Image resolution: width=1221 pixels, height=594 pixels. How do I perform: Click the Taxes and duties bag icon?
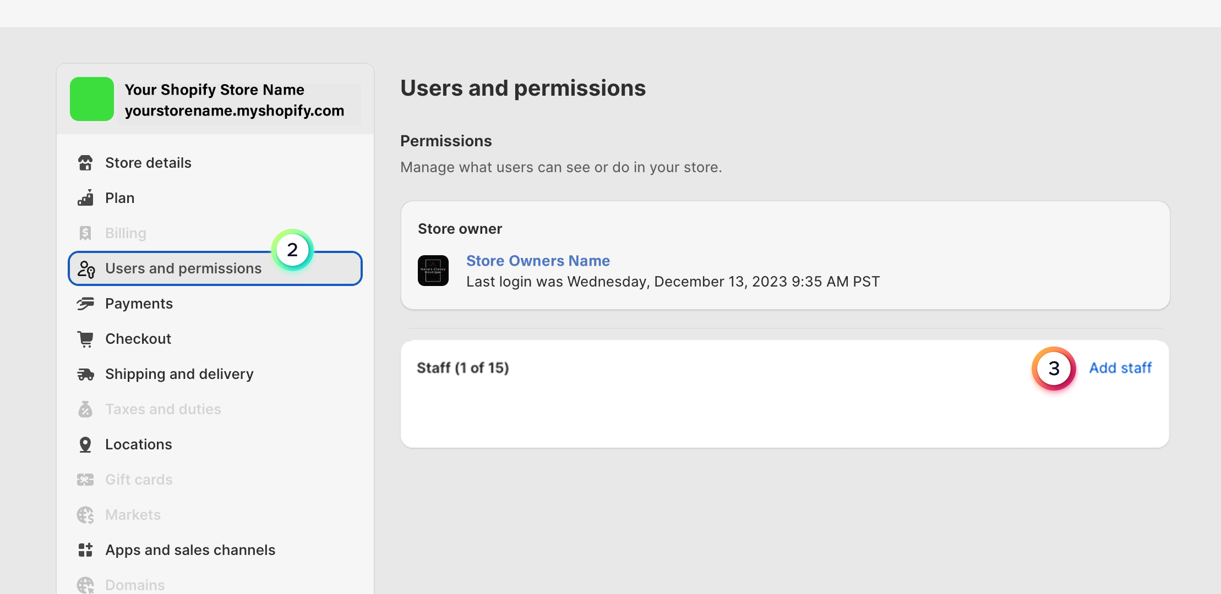click(85, 409)
